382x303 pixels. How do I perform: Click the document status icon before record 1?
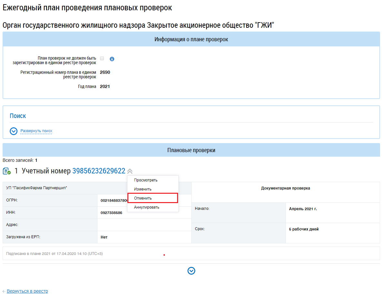pyautogui.click(x=7, y=171)
